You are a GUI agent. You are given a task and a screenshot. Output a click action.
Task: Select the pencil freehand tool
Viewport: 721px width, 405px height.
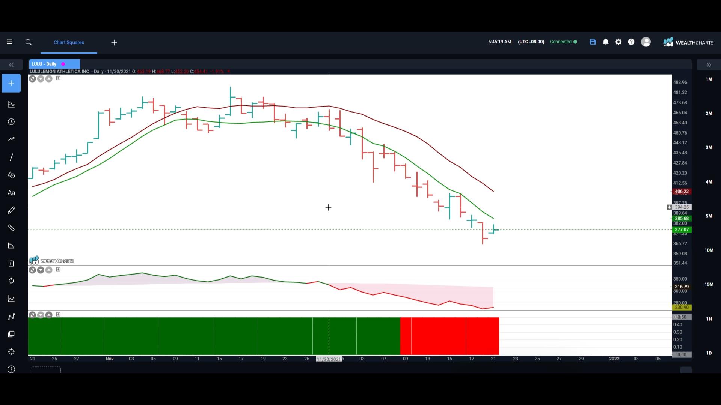(x=11, y=210)
